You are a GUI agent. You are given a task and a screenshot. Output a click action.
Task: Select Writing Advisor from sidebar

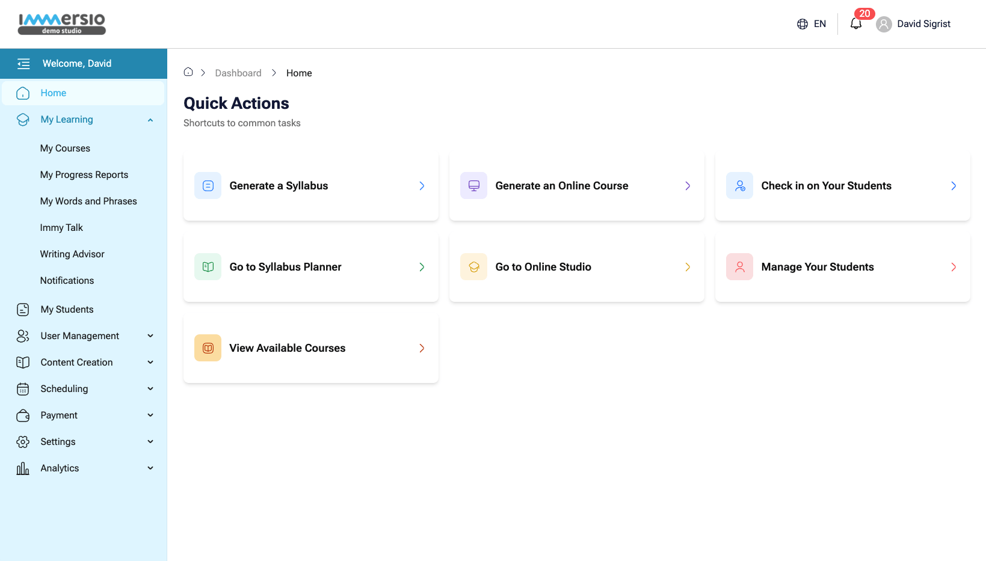[72, 254]
